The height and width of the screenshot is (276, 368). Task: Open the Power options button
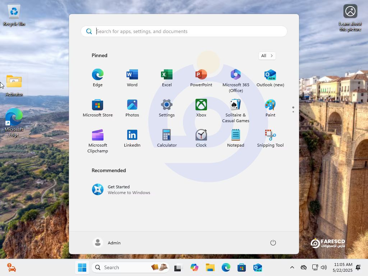point(273,243)
